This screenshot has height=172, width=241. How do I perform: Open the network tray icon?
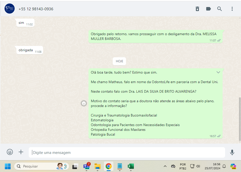(192, 166)
